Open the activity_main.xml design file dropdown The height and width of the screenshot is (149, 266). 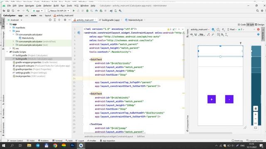200,29
